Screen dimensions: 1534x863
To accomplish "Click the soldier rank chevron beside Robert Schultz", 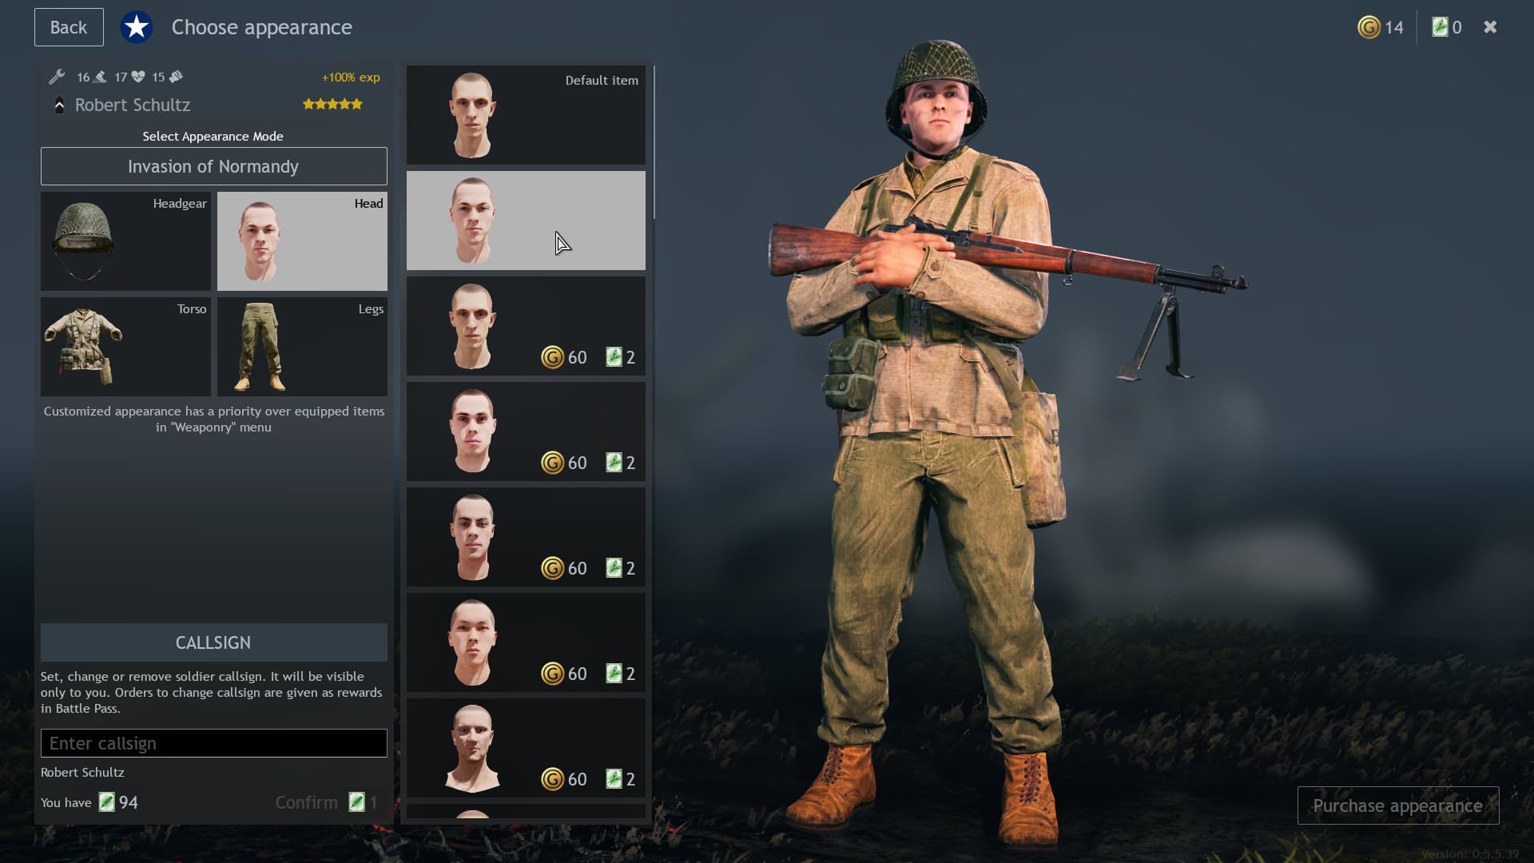I will click(59, 105).
